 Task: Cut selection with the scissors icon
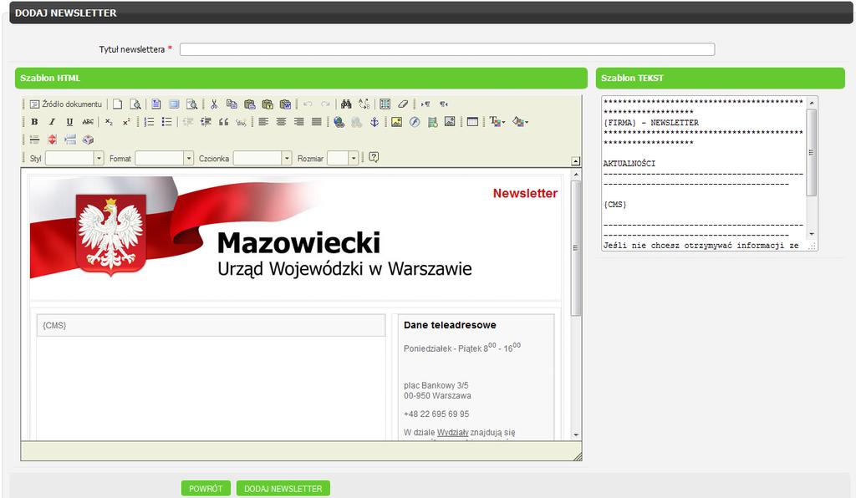[x=214, y=104]
